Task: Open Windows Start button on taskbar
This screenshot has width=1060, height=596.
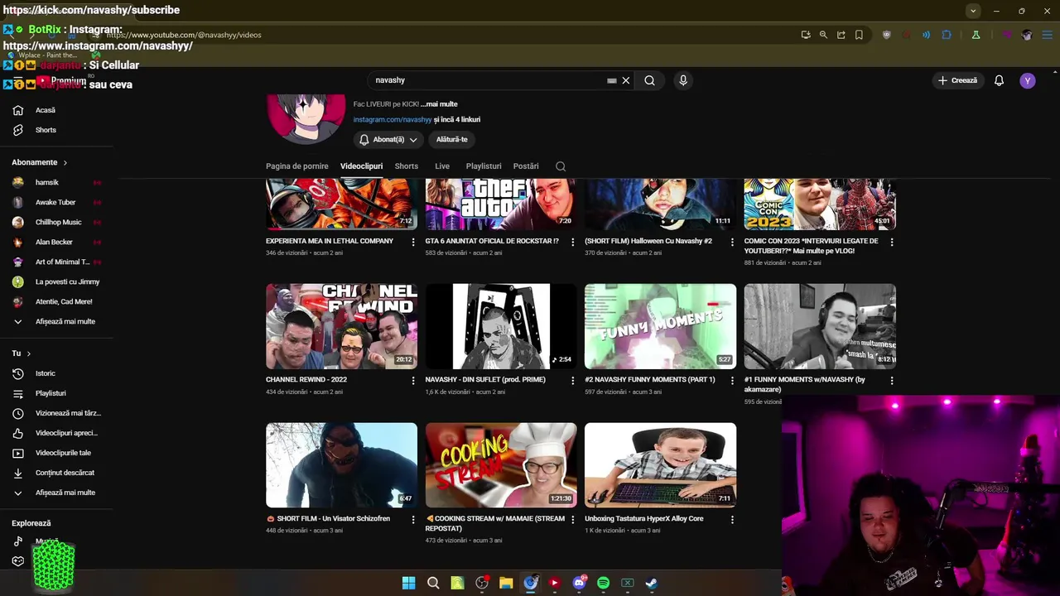Action: tap(408, 583)
